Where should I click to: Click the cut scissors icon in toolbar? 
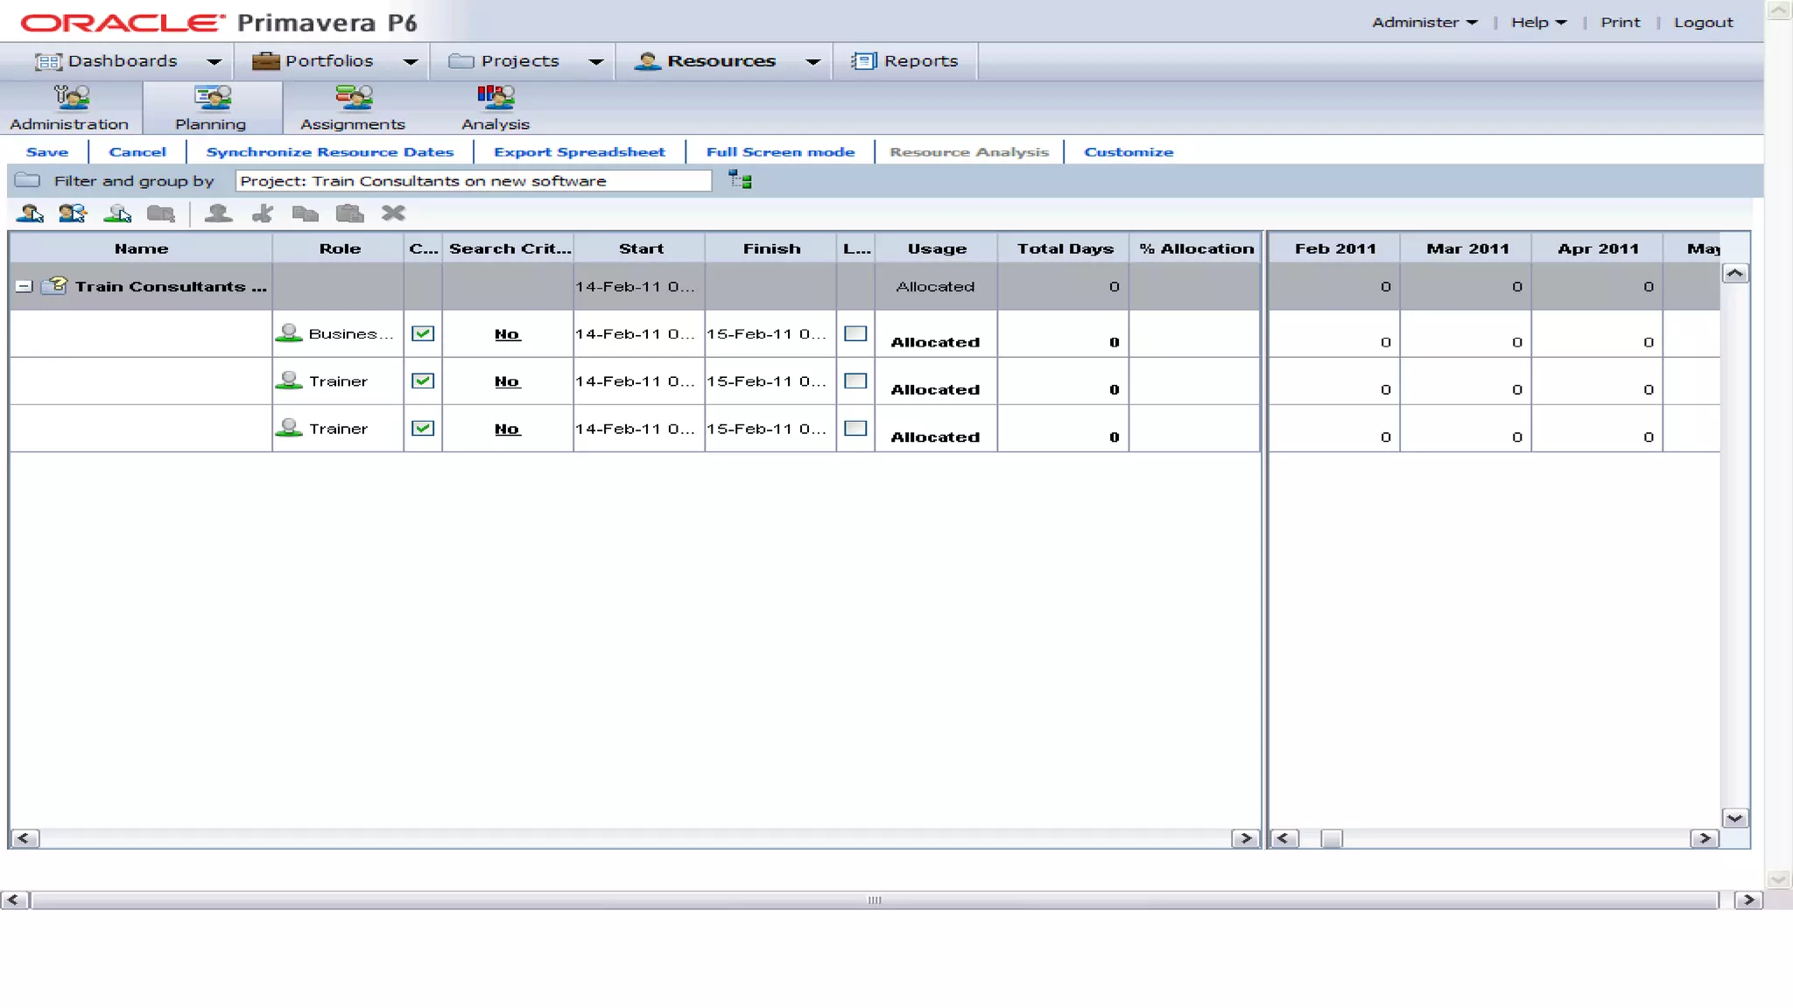[263, 213]
